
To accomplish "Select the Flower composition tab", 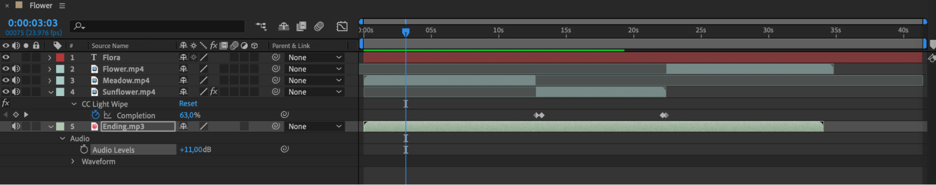I will point(41,6).
